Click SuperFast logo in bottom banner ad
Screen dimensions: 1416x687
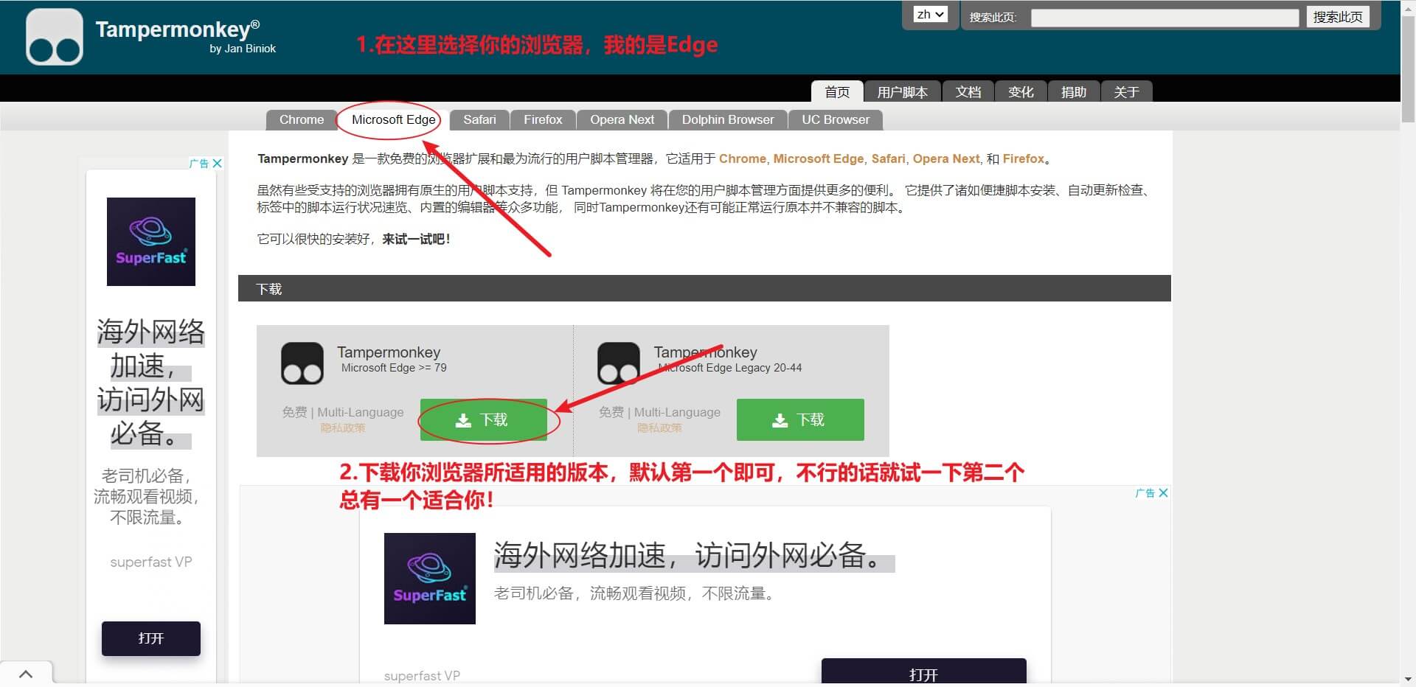point(430,579)
